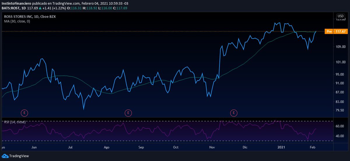Click the earnings E marker near late August
Viewport: 350px width, 161px height.
(128, 112)
